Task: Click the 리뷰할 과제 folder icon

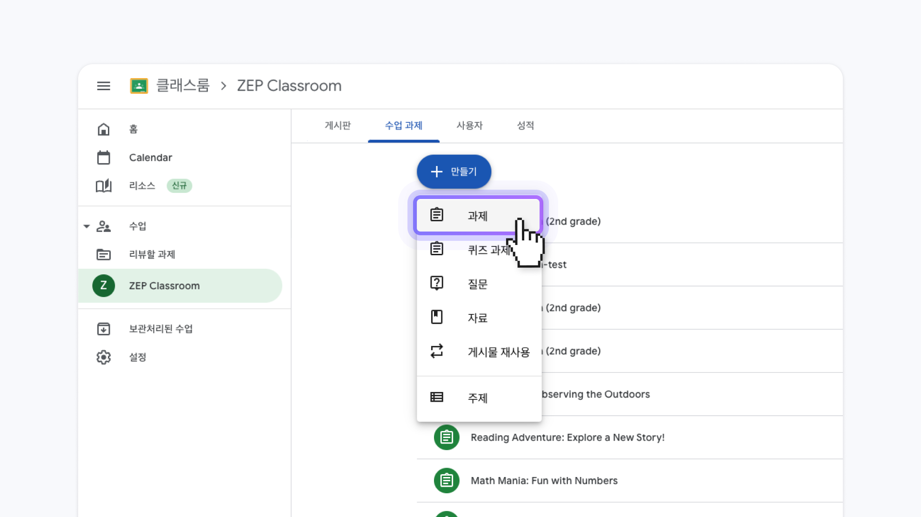Action: (103, 254)
